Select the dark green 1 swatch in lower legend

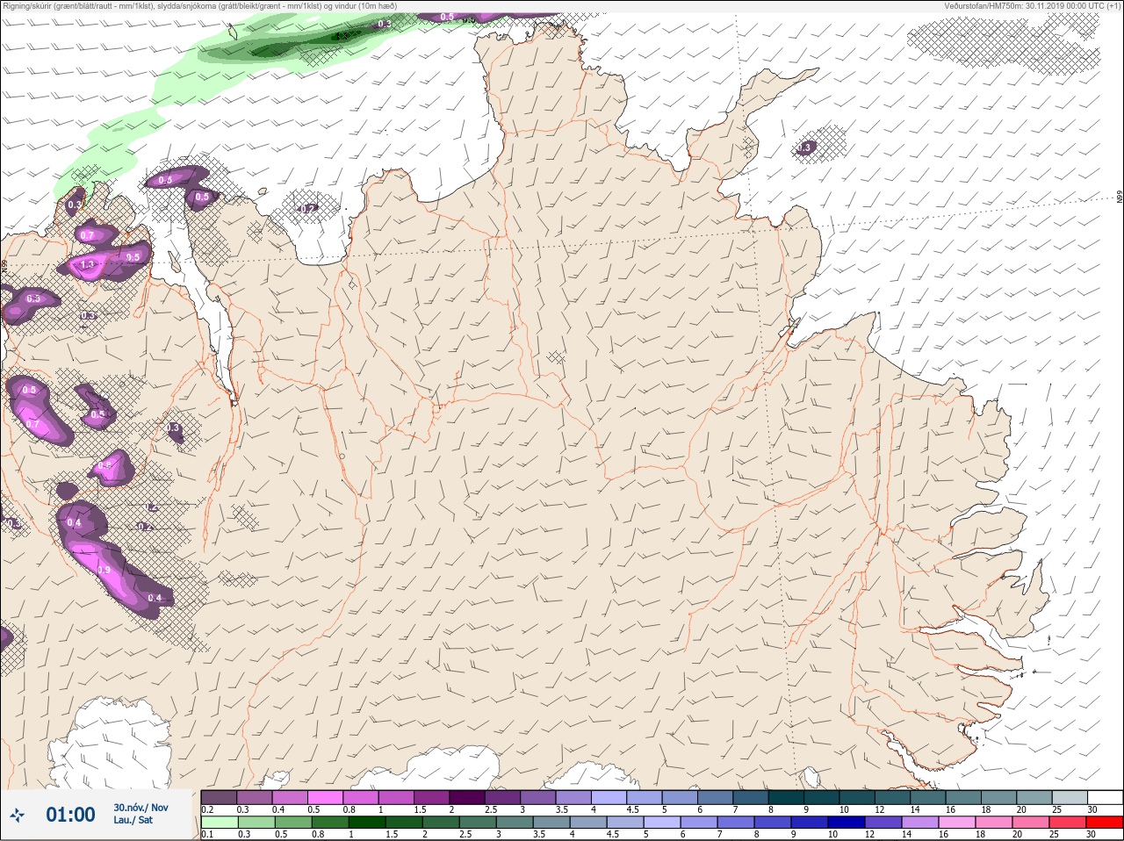click(367, 822)
